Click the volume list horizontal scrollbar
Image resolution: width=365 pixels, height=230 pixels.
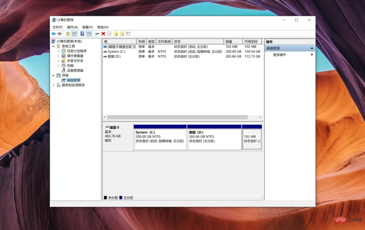point(177,117)
